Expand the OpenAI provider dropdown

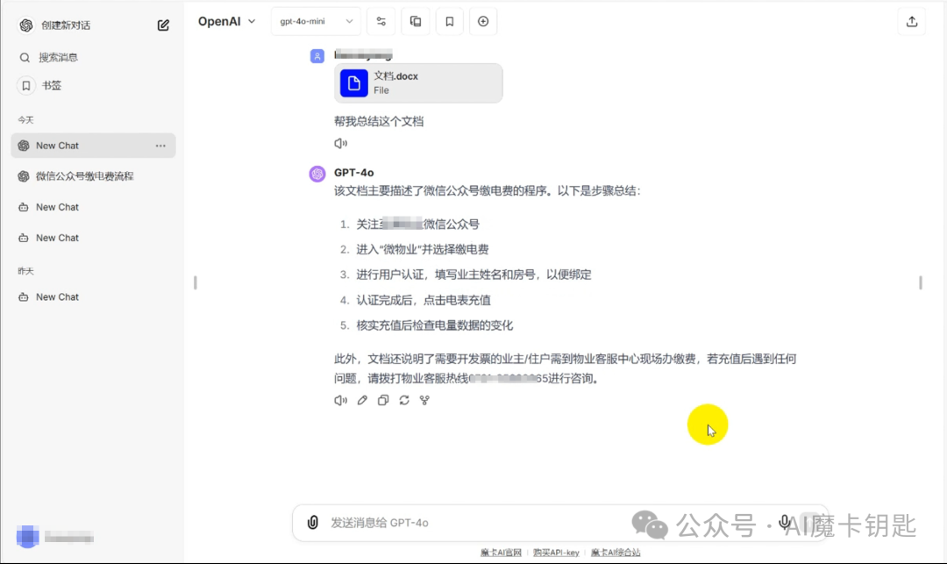[227, 21]
